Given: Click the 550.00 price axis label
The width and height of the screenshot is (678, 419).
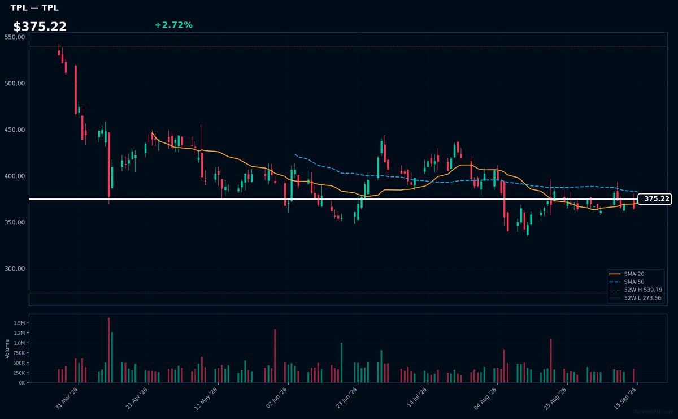Looking at the screenshot, I should click(x=15, y=37).
